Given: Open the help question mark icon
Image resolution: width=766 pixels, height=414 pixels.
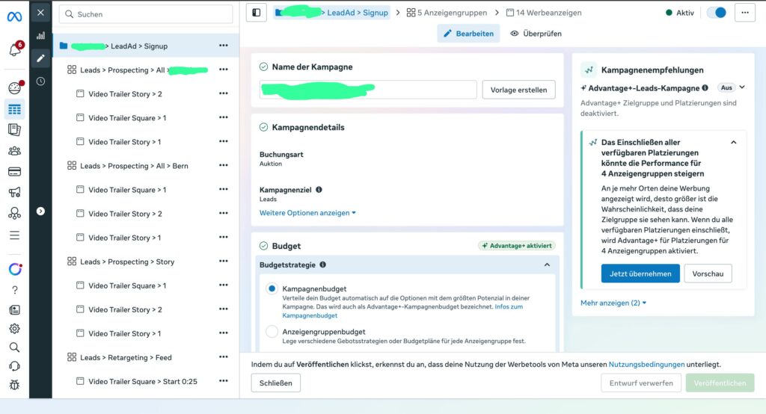Looking at the screenshot, I should click(15, 290).
